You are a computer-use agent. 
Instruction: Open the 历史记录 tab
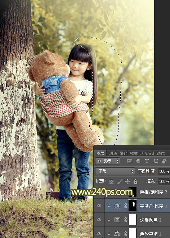(147, 153)
